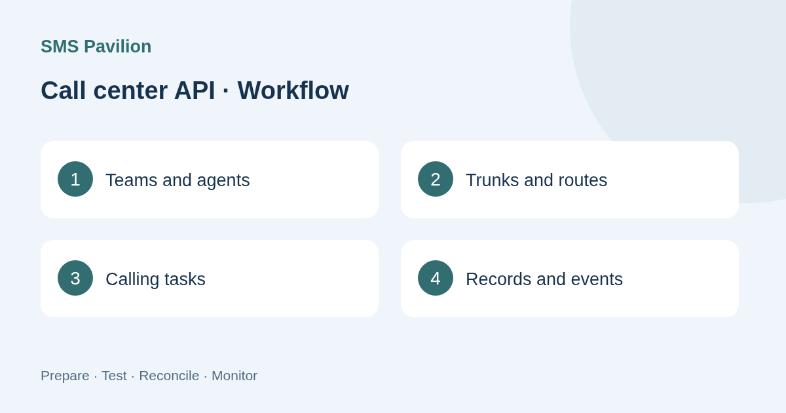786x413 pixels.
Task: Click the step 3 number badge
Action: [75, 278]
